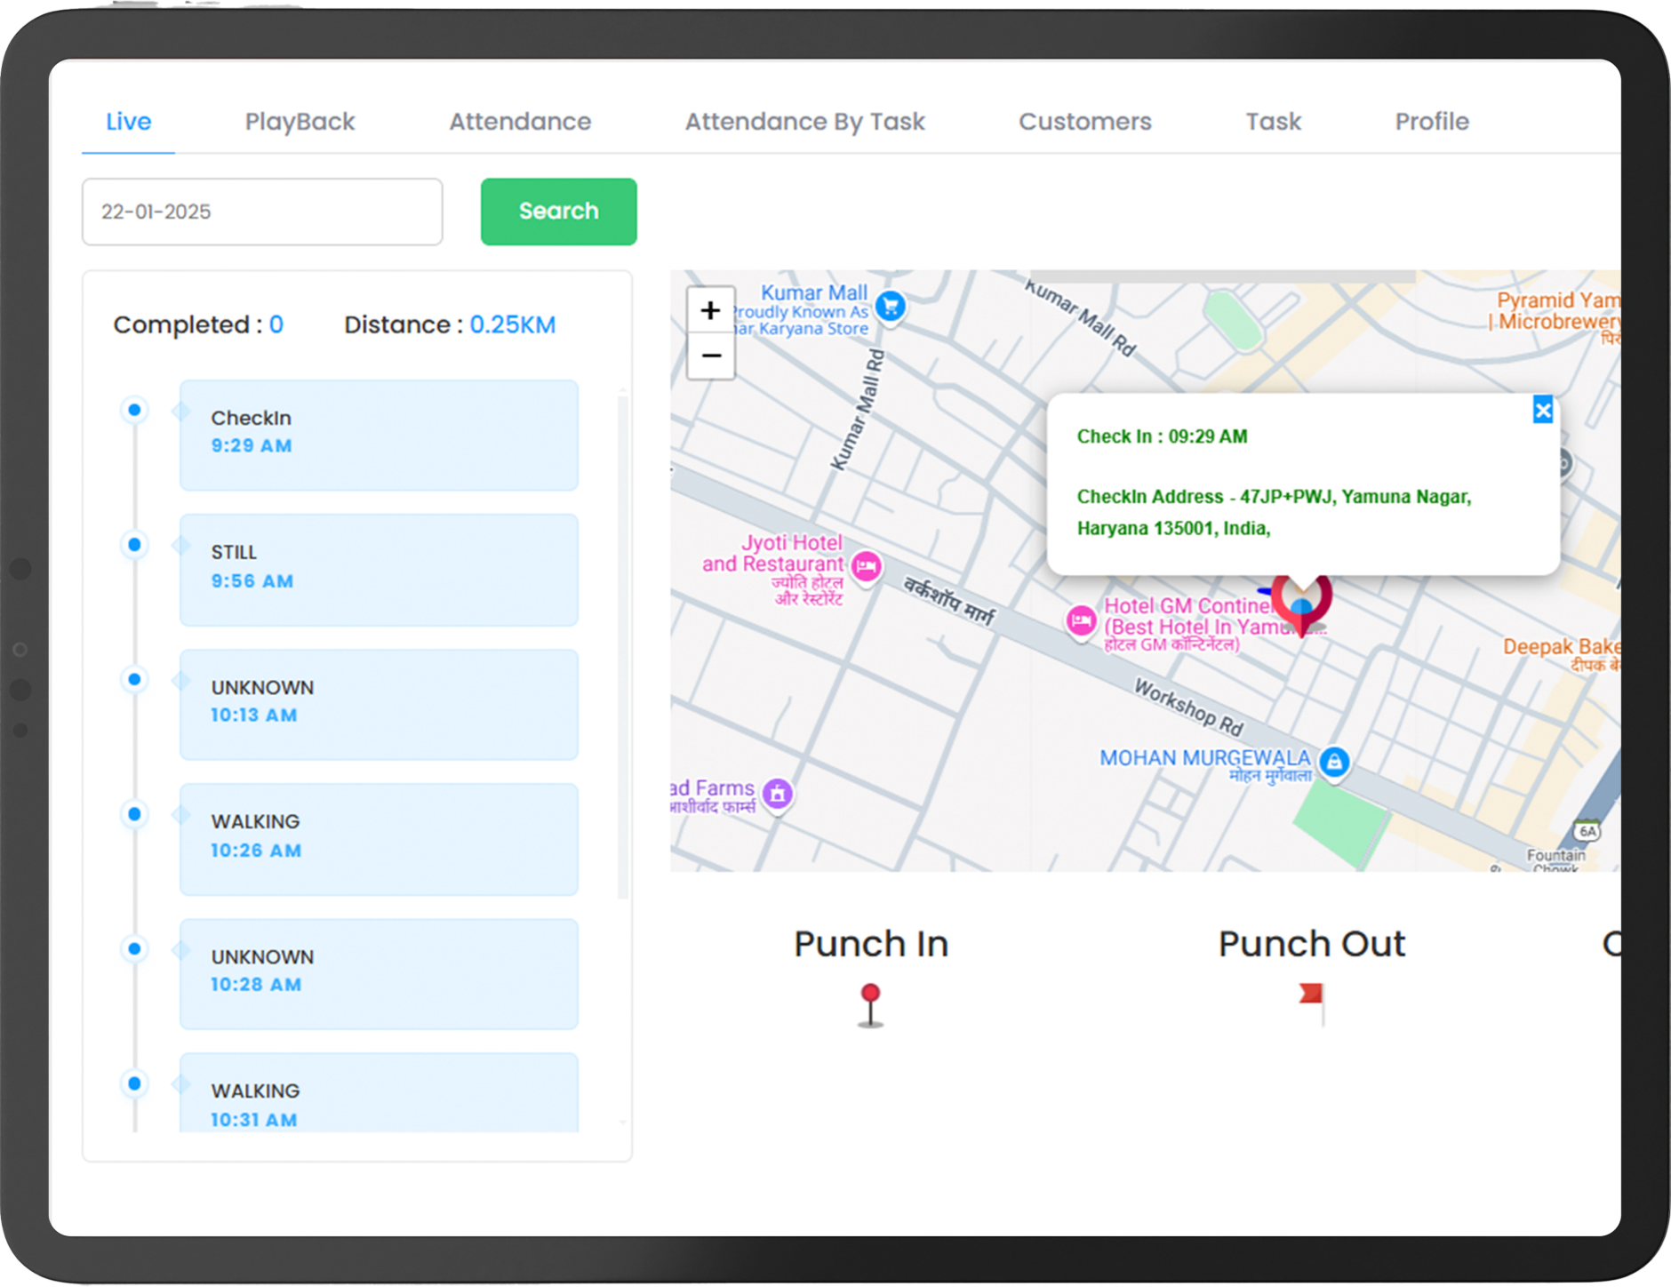Open the Profile tab
This screenshot has width=1671, height=1287.
(x=1432, y=121)
